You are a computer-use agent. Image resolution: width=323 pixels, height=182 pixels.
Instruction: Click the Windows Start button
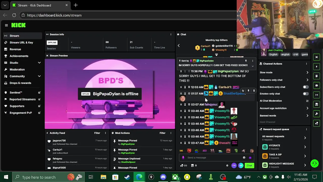pyautogui.click(x=6, y=177)
